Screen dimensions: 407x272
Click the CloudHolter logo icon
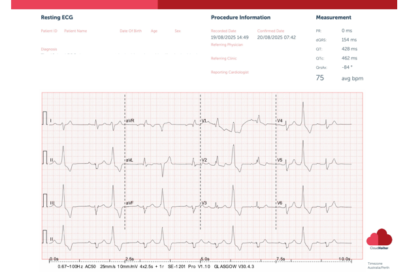pyautogui.click(x=380, y=238)
